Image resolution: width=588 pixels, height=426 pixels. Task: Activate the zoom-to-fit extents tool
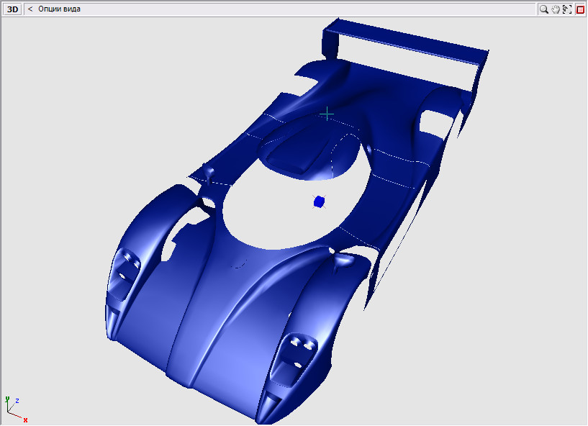pyautogui.click(x=567, y=9)
